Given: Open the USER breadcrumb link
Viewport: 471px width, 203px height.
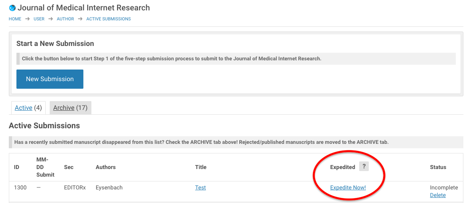Looking at the screenshot, I should coord(39,19).
